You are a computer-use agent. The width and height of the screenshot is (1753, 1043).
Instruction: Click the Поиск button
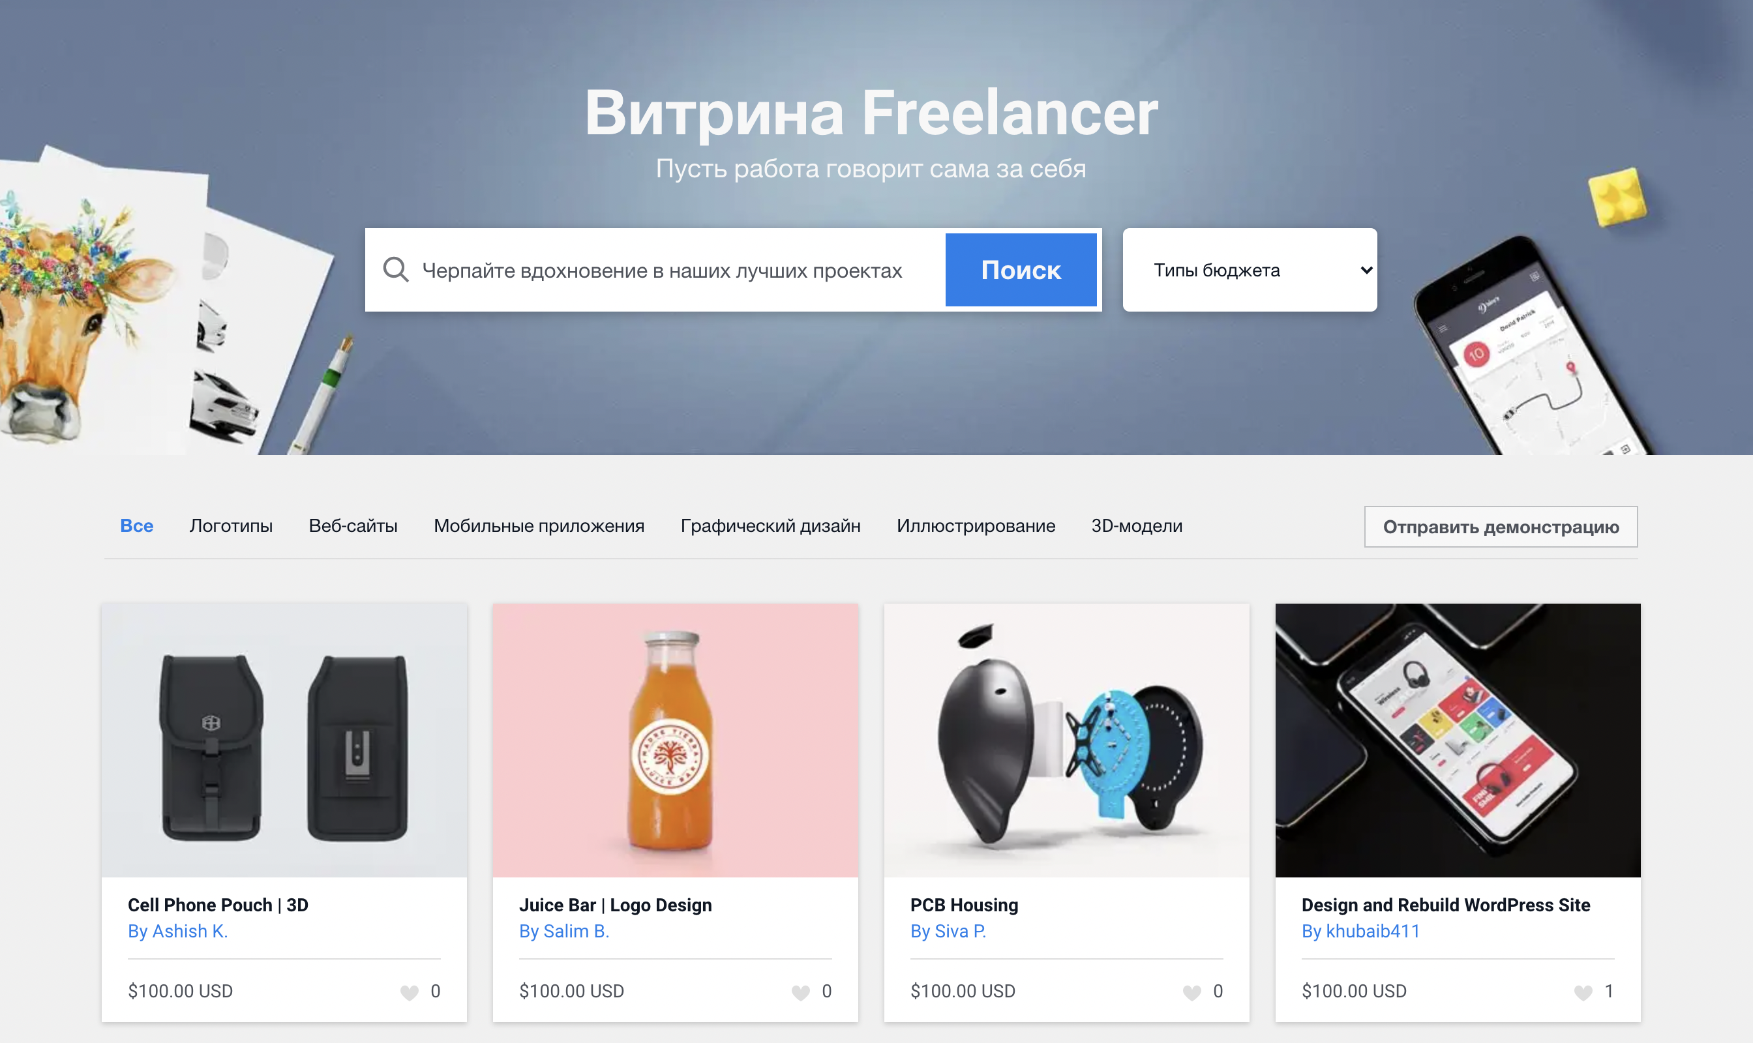click(x=1021, y=270)
